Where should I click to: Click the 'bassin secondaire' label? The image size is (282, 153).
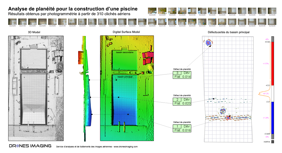(125, 52)
